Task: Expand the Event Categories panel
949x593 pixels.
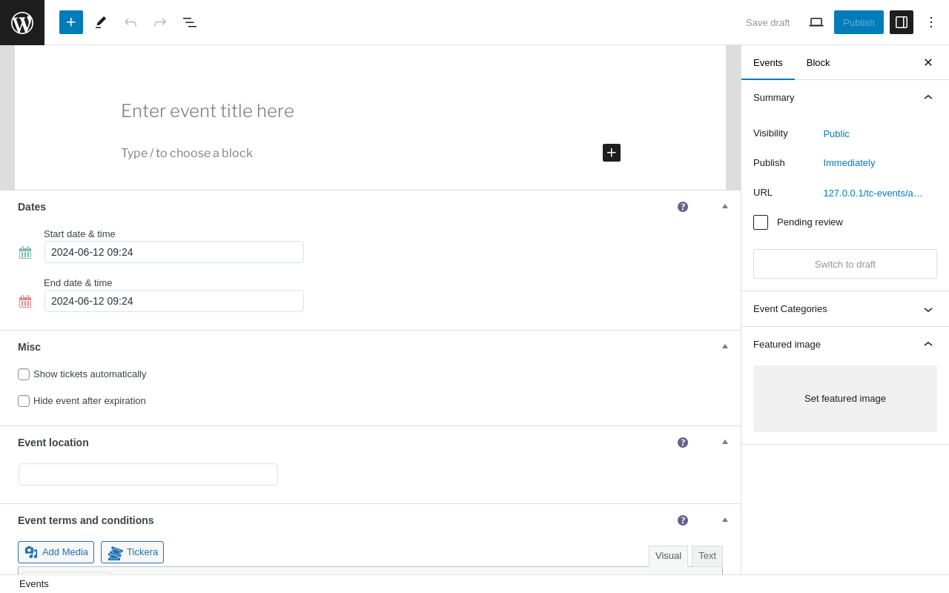Action: [927, 309]
